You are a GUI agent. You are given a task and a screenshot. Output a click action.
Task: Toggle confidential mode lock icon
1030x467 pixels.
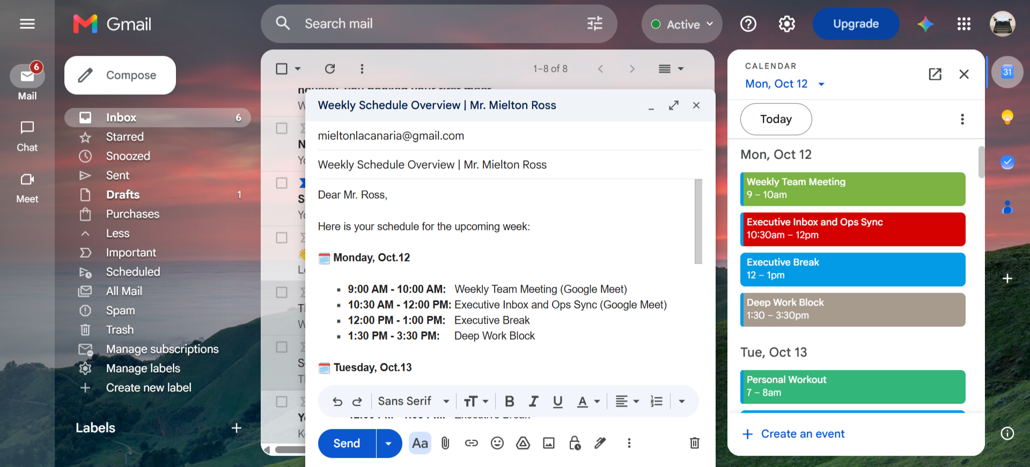(575, 443)
